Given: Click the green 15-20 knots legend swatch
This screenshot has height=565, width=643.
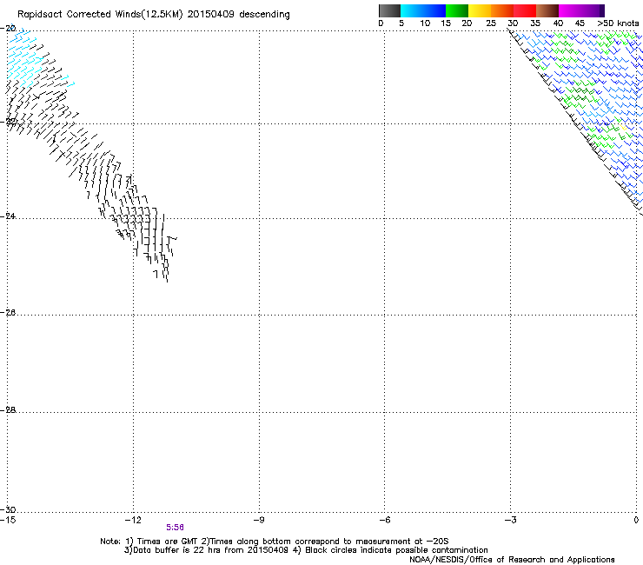Looking at the screenshot, I should pyautogui.click(x=457, y=10).
